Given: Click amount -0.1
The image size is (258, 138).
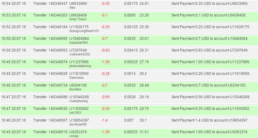Looking at the screenshot, I should [x=104, y=15].
